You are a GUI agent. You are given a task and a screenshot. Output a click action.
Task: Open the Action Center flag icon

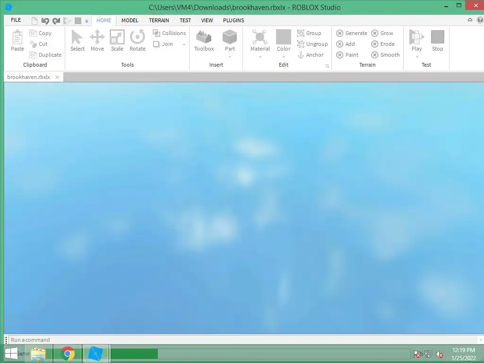point(416,354)
